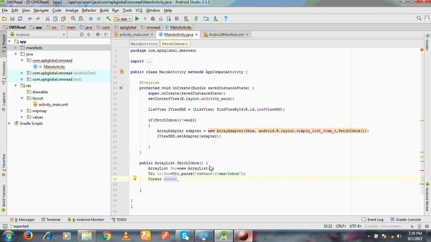Collapse the res folder

coord(15,85)
